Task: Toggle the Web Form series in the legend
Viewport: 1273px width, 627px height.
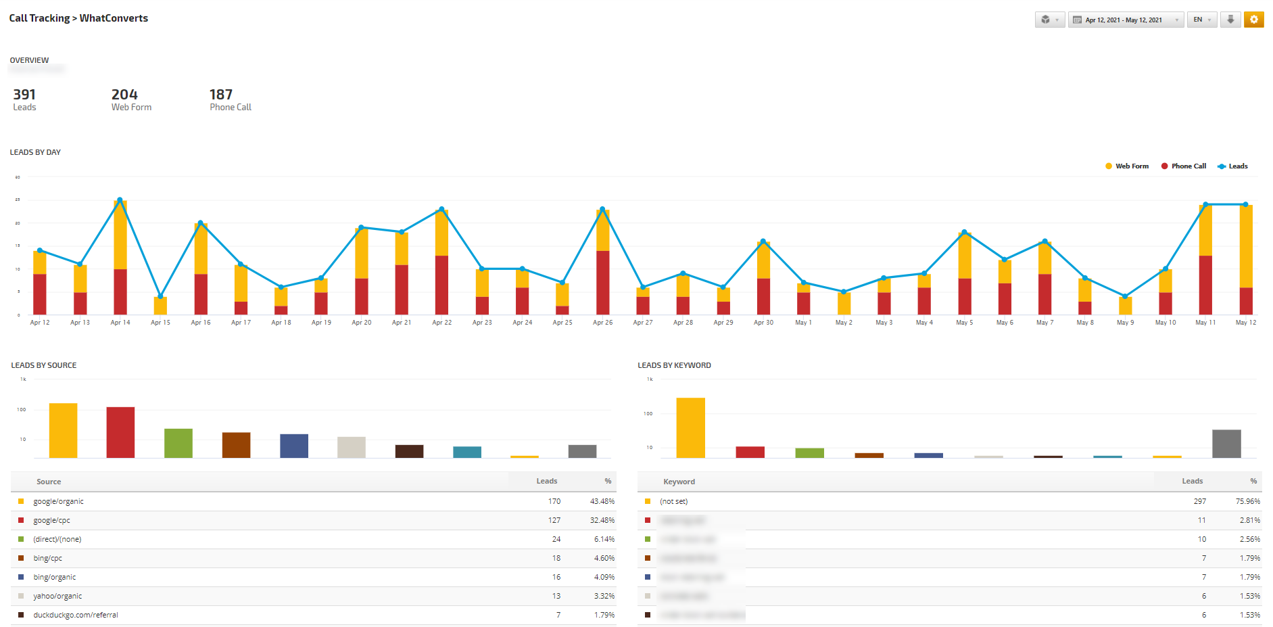Action: pos(1127,166)
